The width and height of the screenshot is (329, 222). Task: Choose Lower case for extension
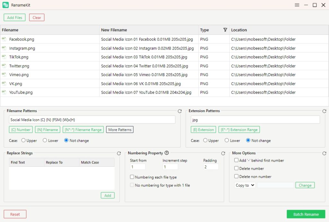coord(227,140)
